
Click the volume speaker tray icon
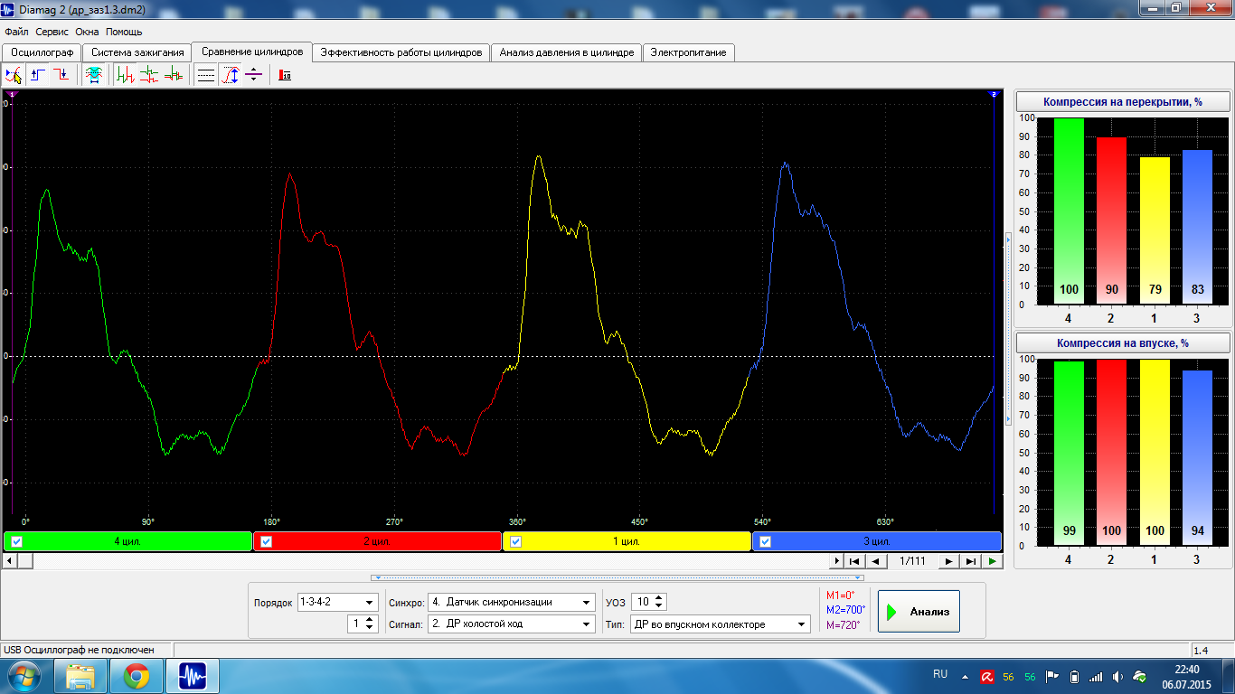pos(1118,676)
